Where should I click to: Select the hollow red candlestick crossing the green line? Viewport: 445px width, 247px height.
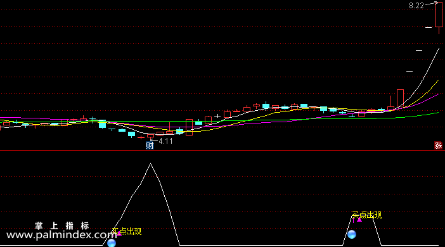190,127
